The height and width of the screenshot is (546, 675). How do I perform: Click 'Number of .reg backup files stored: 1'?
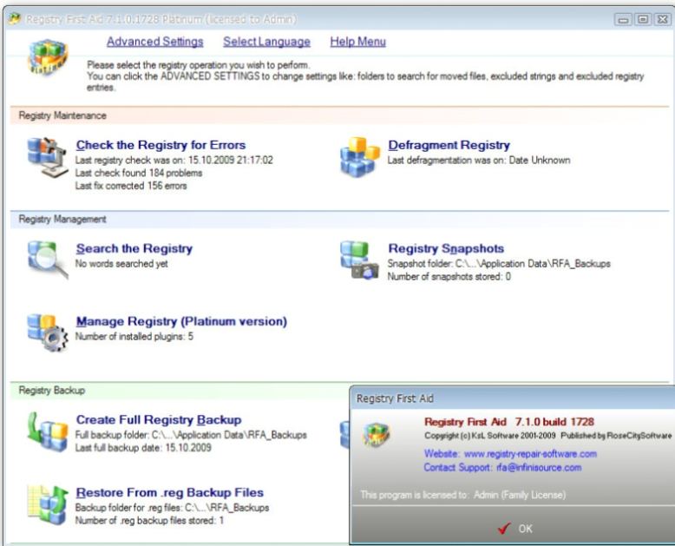[149, 521]
